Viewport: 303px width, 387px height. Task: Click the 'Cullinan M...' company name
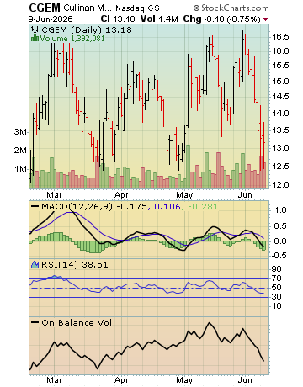coord(88,8)
